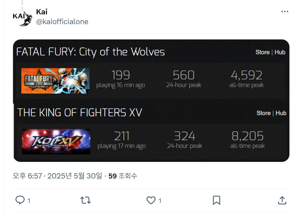Viewport: 292px width, 216px height.
Task: Repost this tweet via the retweet icon
Action: [85, 200]
